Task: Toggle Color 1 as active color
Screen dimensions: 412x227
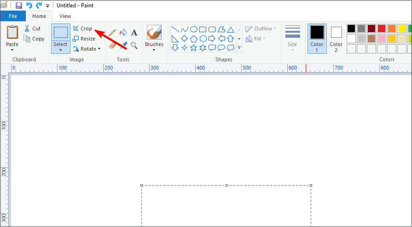Action: click(x=317, y=38)
